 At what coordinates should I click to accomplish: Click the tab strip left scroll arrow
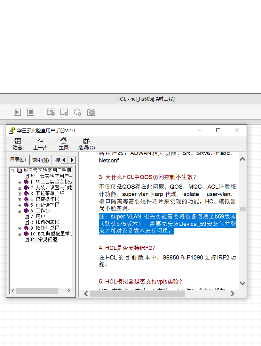[x=64, y=160]
